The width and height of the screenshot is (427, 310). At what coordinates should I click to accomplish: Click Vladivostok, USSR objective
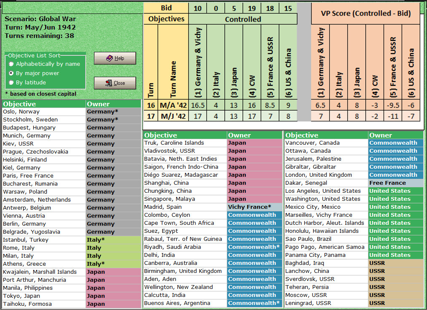(213, 151)
